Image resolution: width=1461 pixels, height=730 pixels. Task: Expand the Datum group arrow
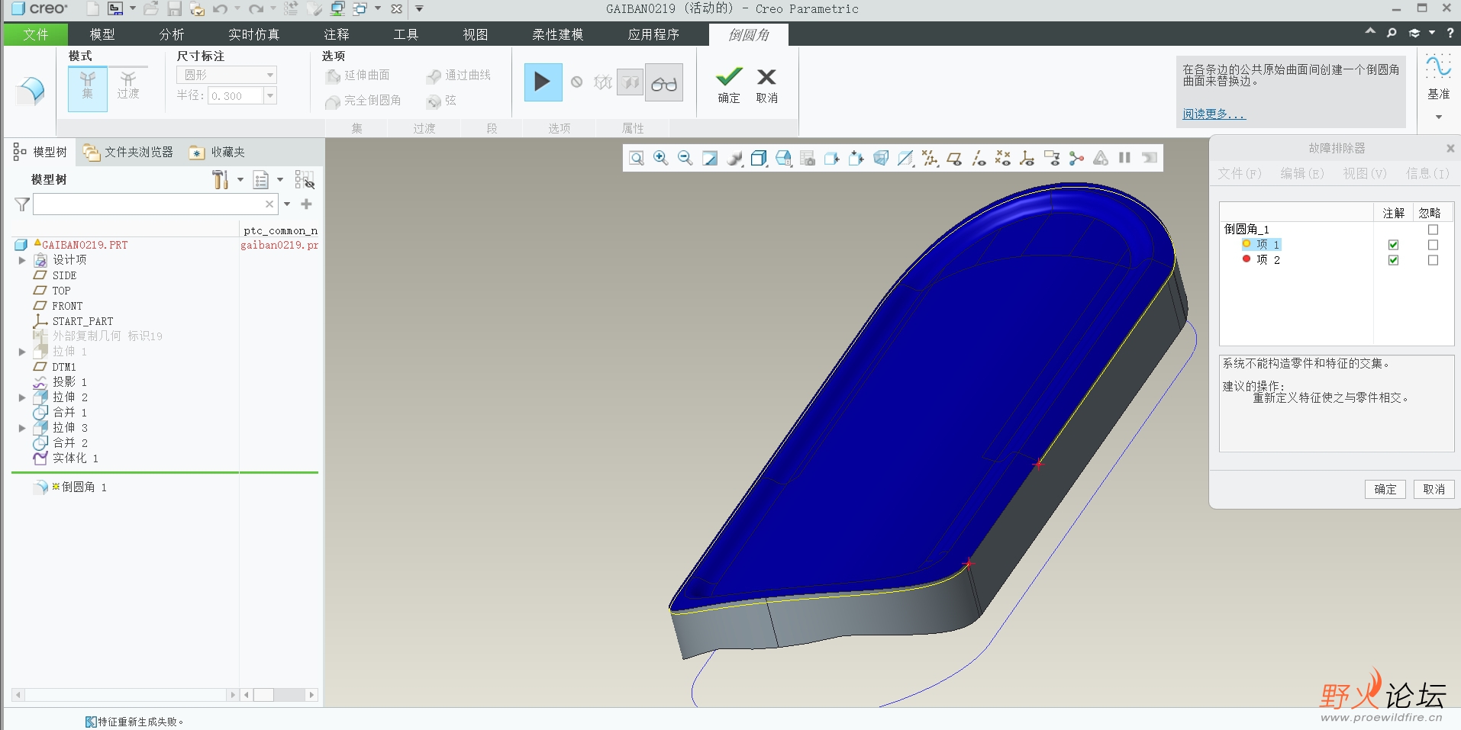pyautogui.click(x=1439, y=117)
